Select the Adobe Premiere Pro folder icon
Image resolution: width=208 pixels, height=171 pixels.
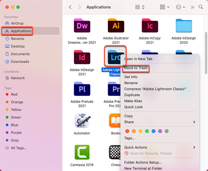[x=114, y=89]
